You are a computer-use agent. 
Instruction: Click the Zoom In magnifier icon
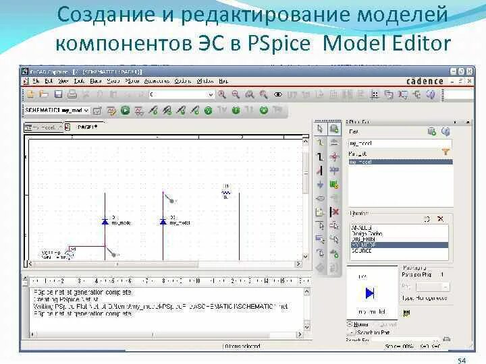point(222,94)
